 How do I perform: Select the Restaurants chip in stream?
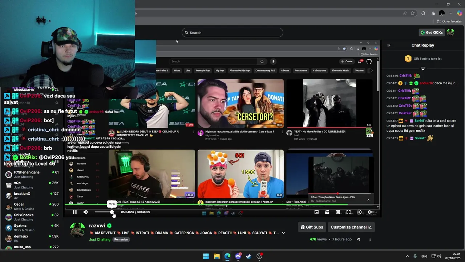tap(301, 71)
